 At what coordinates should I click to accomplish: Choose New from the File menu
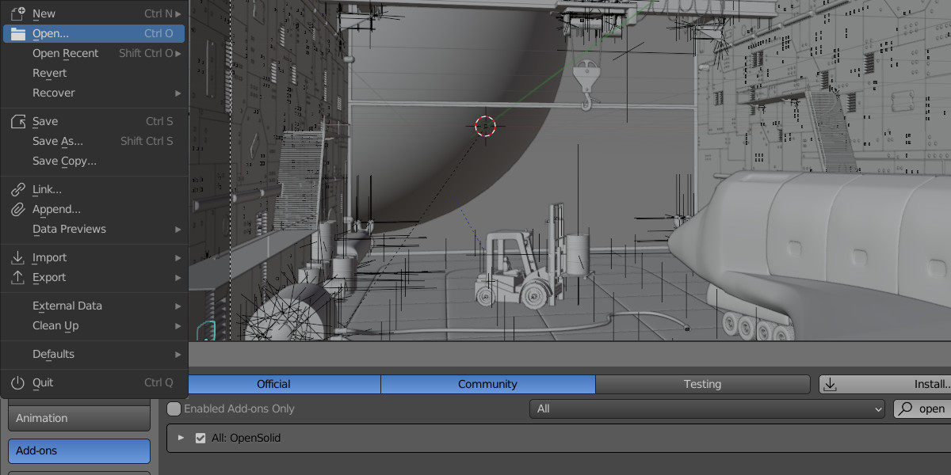click(x=94, y=13)
